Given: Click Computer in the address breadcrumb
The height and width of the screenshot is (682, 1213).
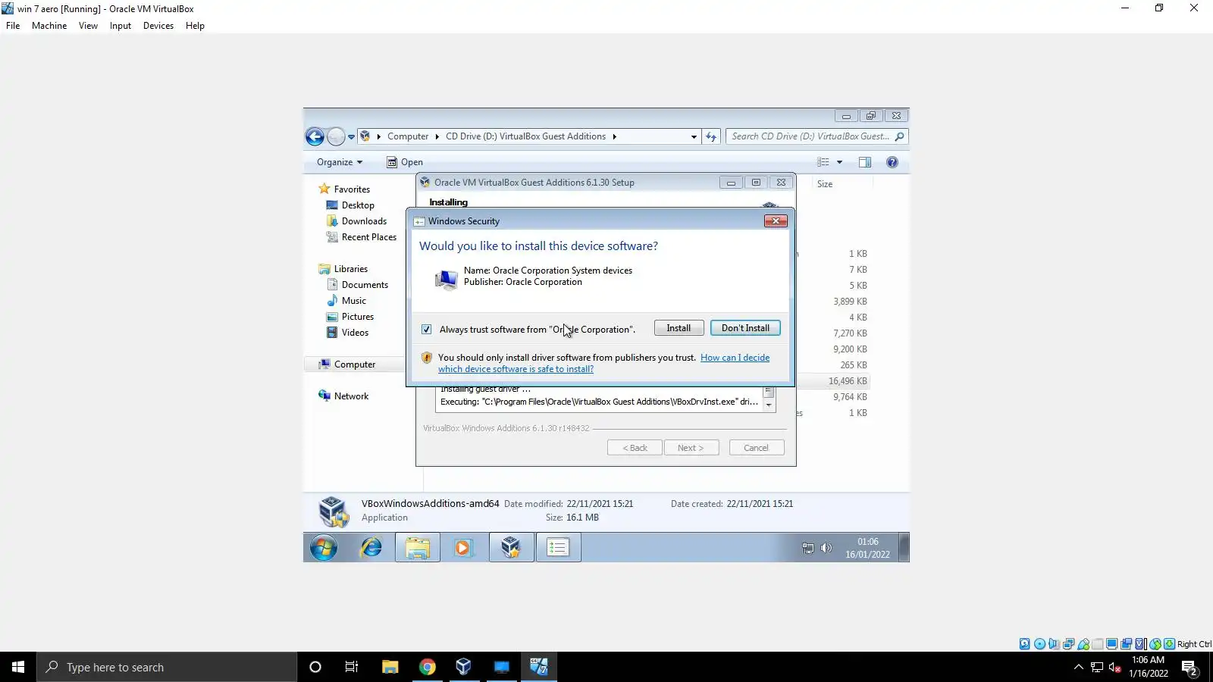Looking at the screenshot, I should [x=408, y=136].
